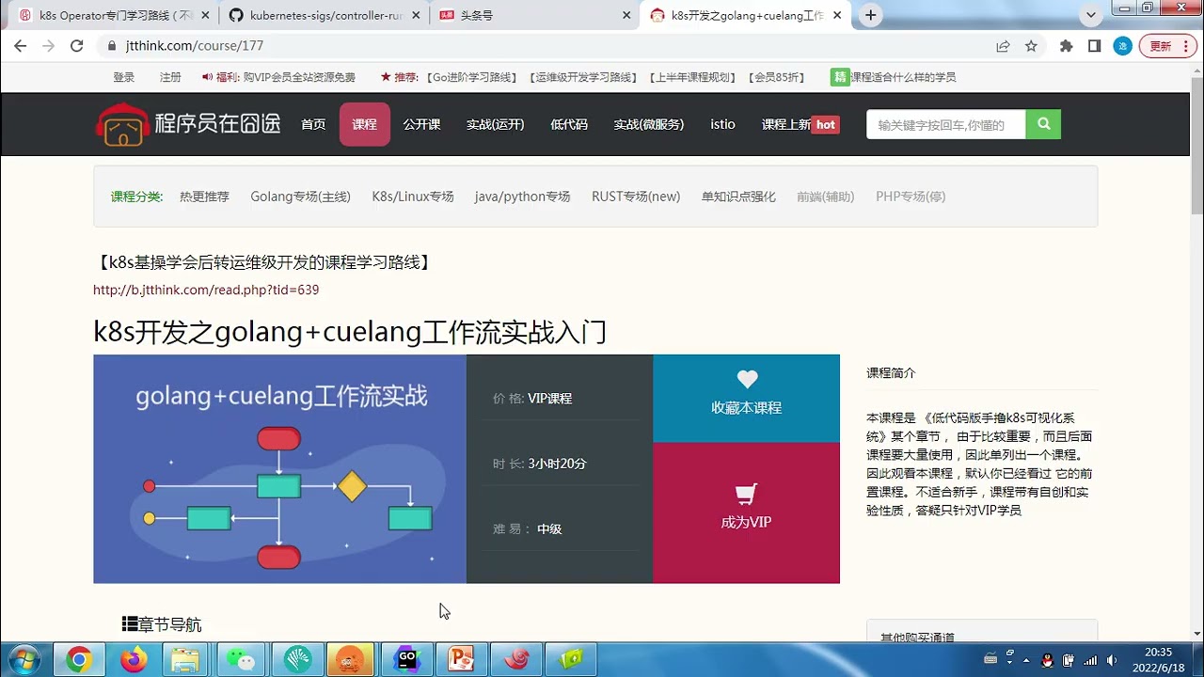Click the red 更新 update button
The width and height of the screenshot is (1204, 677).
(x=1166, y=45)
